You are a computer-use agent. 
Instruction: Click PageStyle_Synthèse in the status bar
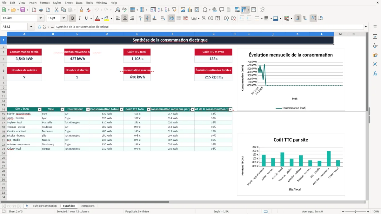[137, 211]
